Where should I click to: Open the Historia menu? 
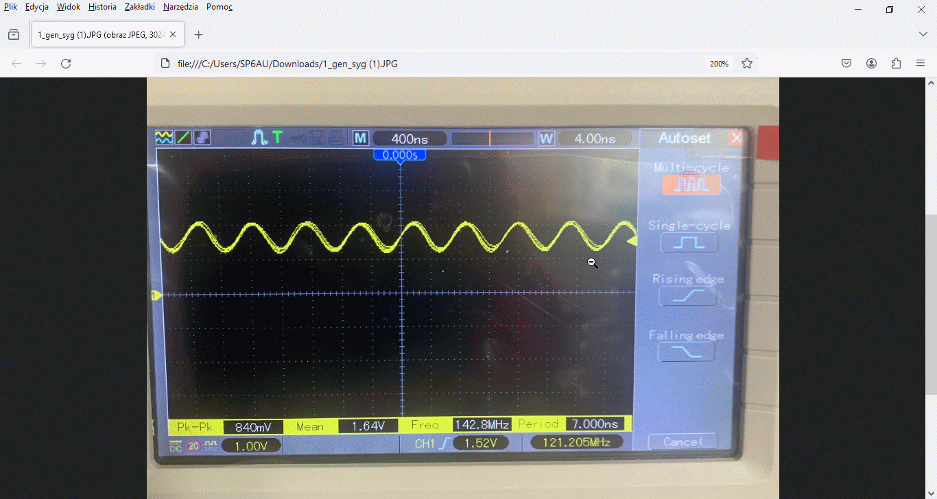pyautogui.click(x=102, y=7)
